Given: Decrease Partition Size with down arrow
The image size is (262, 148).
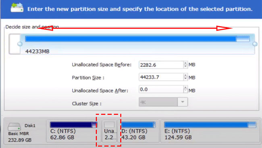Looking at the screenshot, I should [x=185, y=79].
